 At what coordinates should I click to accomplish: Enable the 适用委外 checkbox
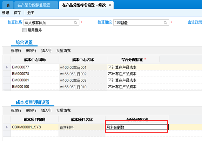[x=24, y=30]
